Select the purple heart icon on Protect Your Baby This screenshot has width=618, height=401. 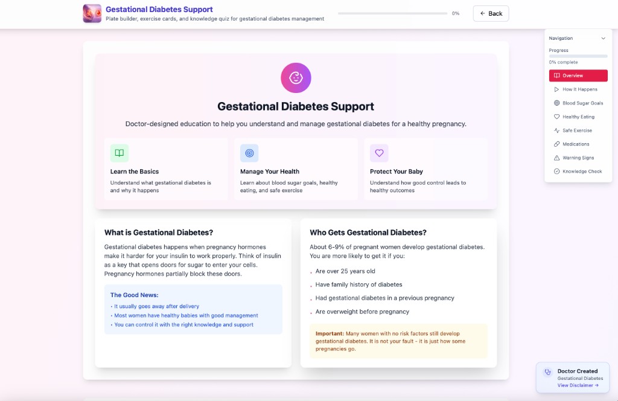pos(380,153)
